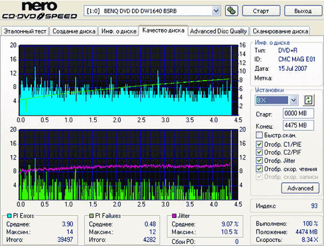This screenshot has height=246, width=324.
Task: Click the PI Failures legend swatch
Action: tap(91, 216)
